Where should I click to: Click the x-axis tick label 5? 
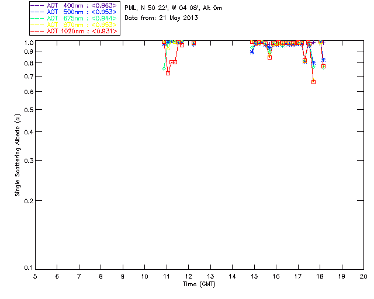[35, 276]
